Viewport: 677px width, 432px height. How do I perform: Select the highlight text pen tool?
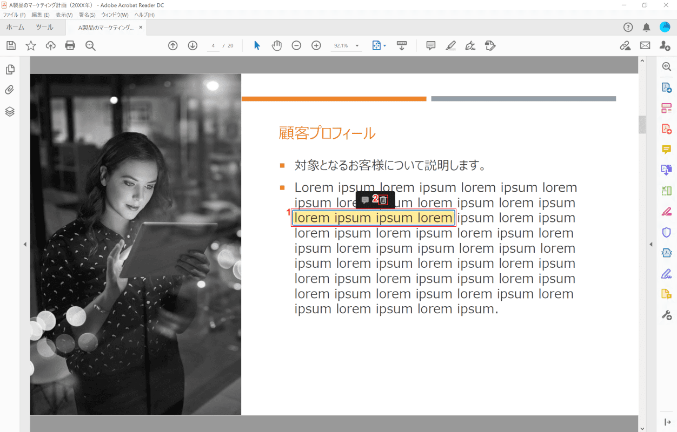tap(450, 46)
